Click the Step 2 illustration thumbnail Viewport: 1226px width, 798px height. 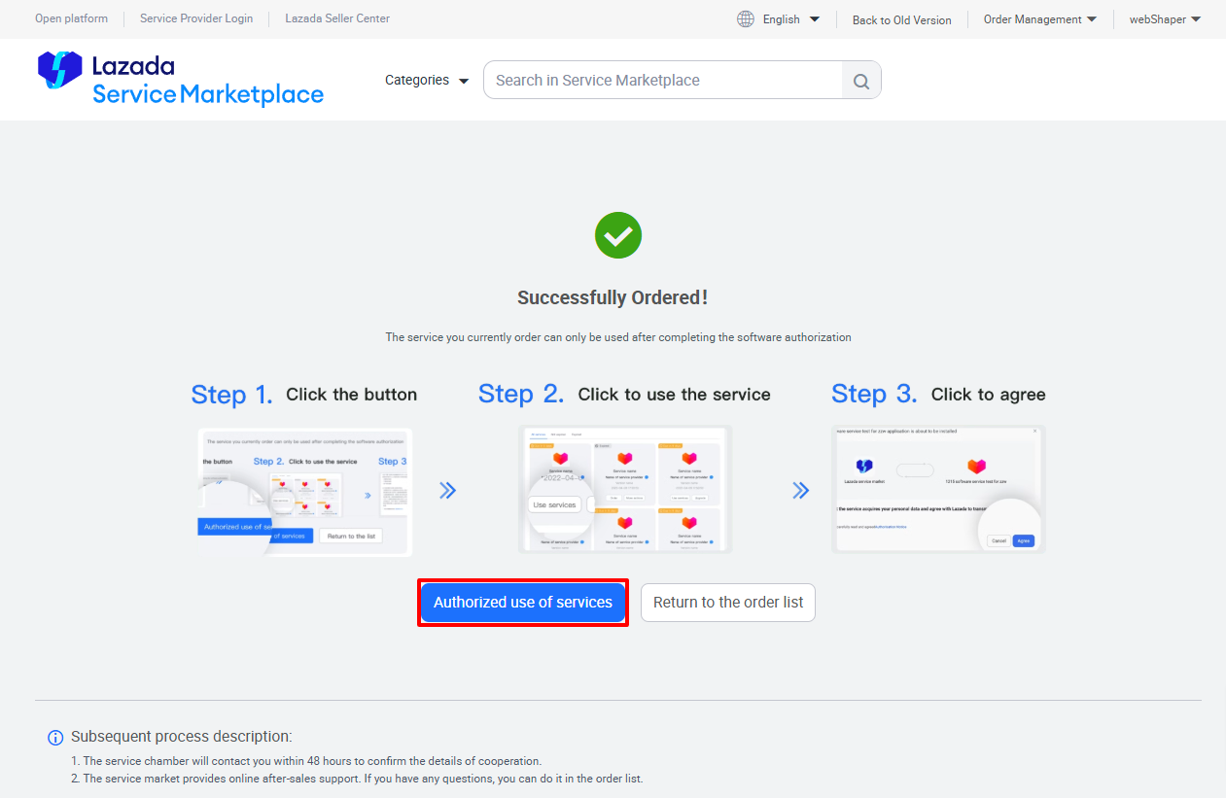(x=625, y=490)
